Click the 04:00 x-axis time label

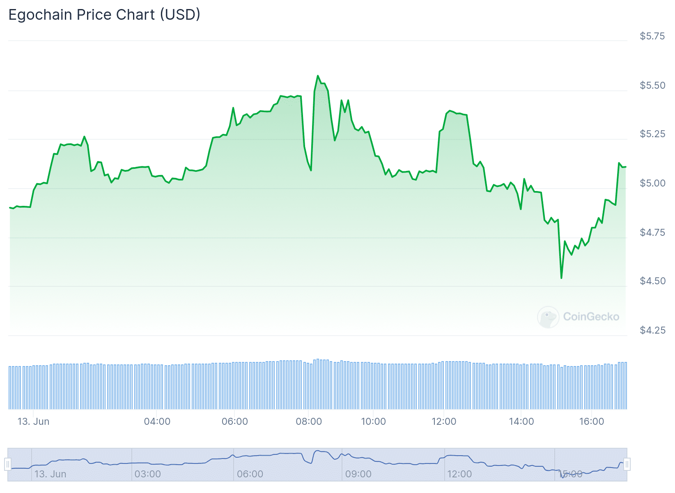157,422
